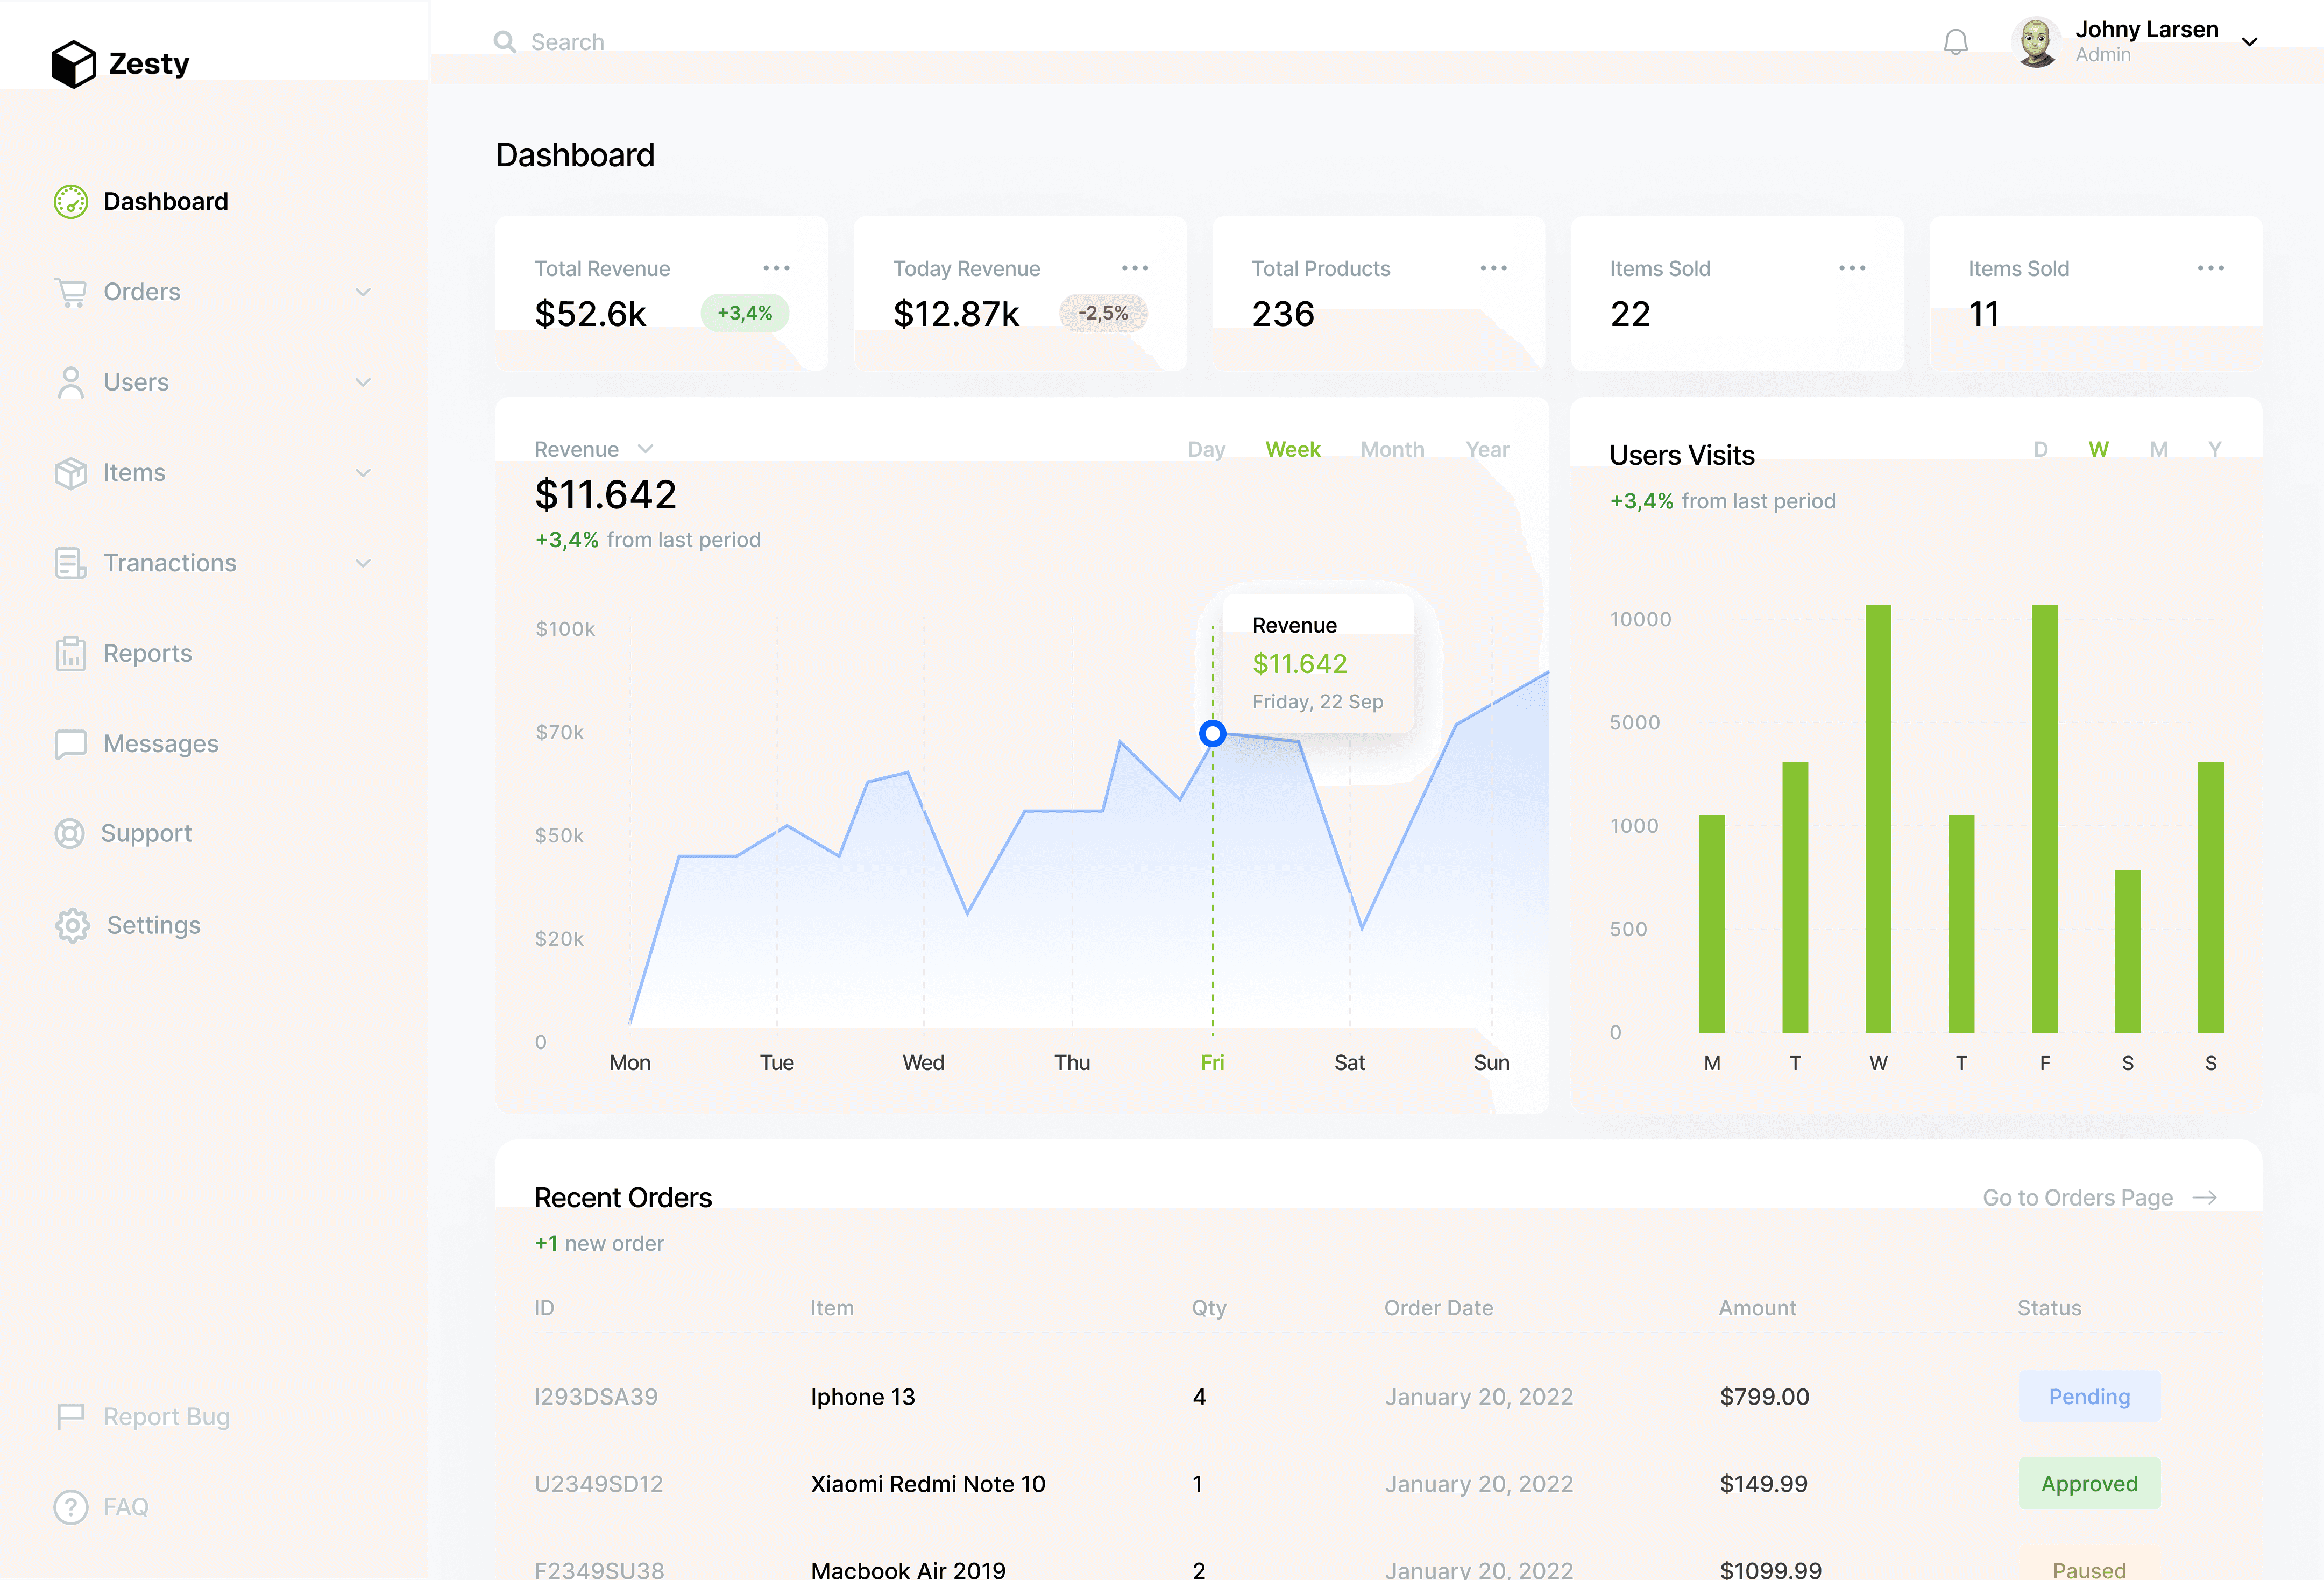
Task: Open Settings gear icon
Action: coord(72,925)
